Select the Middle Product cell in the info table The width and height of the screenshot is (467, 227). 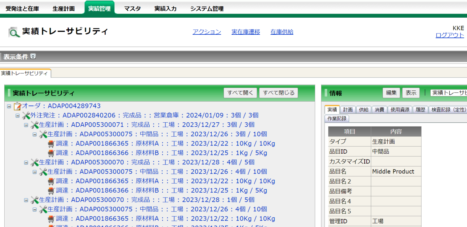(x=393, y=171)
